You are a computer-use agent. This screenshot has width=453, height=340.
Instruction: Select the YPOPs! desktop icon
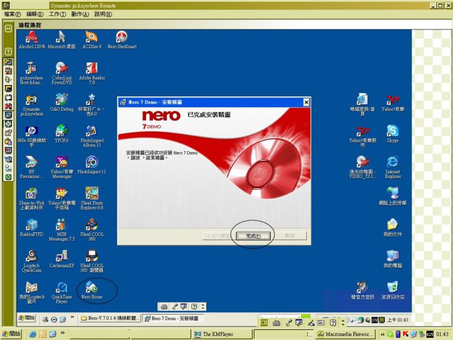(x=62, y=134)
